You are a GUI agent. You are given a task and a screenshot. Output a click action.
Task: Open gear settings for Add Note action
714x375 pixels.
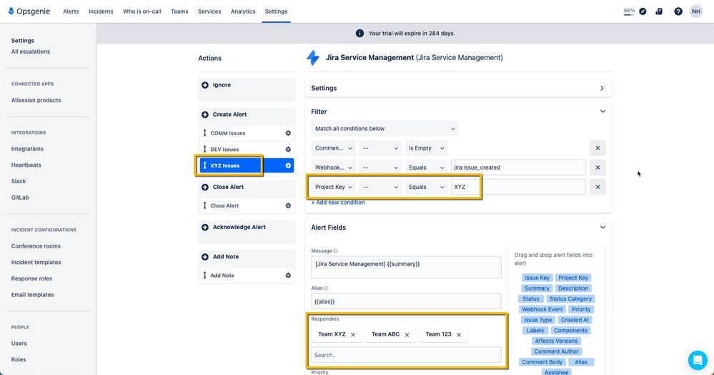(288, 276)
